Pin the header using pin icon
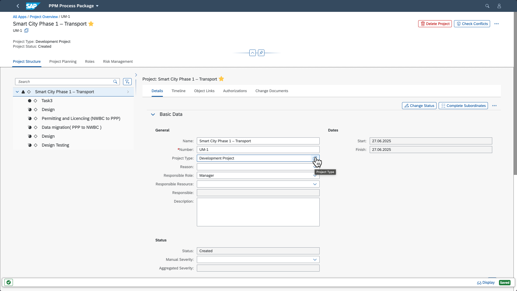Screen dimensions: 517x291 point(261,53)
